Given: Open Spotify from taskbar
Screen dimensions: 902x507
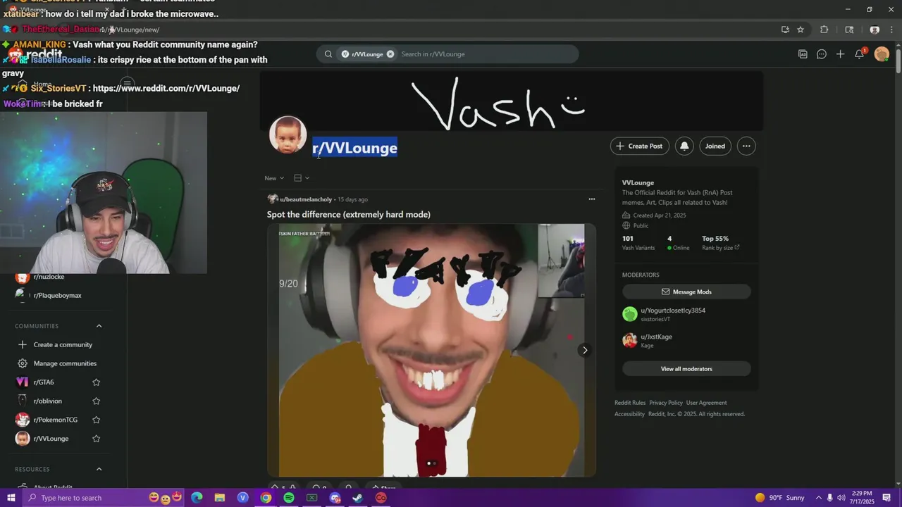Looking at the screenshot, I should pos(289,498).
